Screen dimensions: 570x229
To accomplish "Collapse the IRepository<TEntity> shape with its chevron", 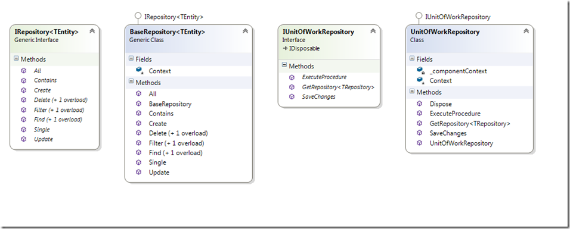I will pos(92,31).
